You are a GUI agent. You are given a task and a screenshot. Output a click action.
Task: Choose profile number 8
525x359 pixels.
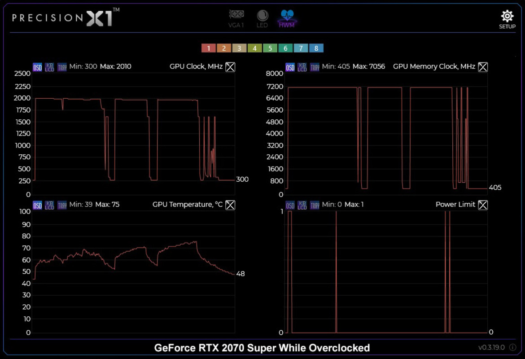click(x=316, y=48)
